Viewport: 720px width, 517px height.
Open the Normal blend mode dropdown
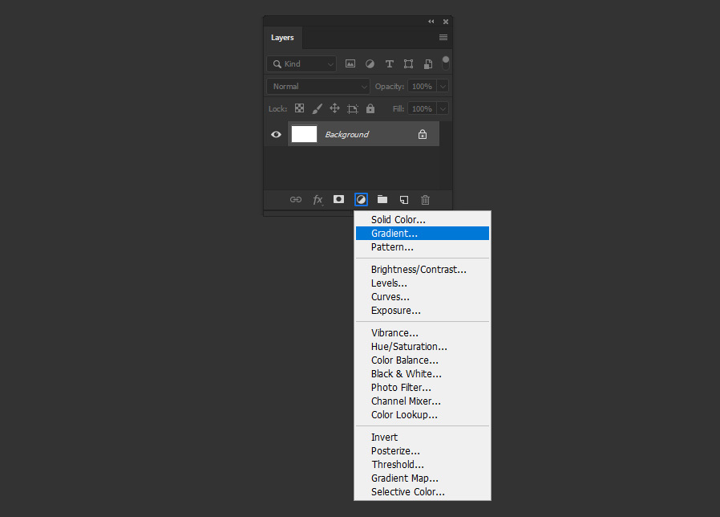318,87
